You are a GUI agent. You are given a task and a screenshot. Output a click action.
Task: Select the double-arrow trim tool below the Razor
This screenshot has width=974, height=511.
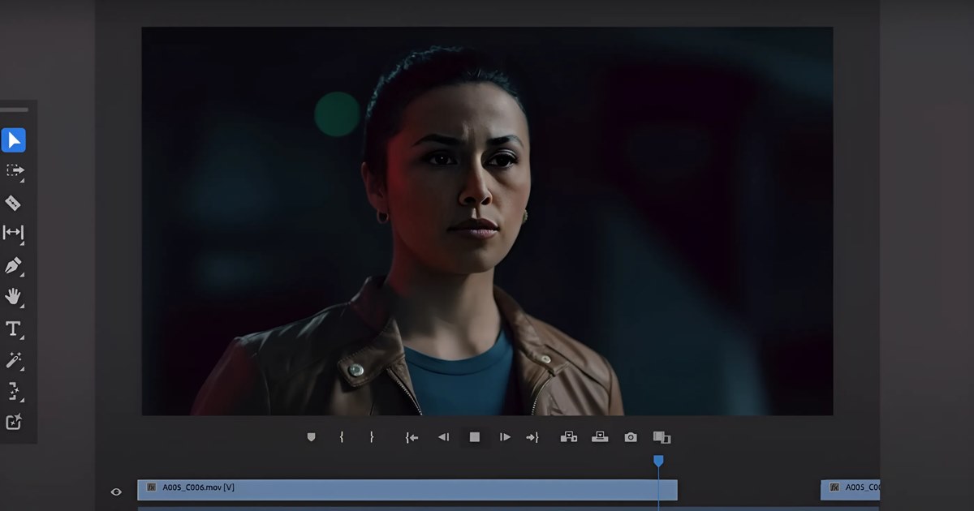[13, 234]
